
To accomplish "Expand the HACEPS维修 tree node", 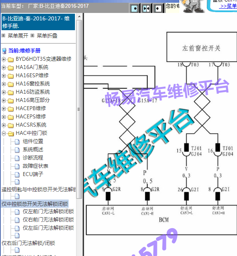I will pyautogui.click(x=4, y=117).
